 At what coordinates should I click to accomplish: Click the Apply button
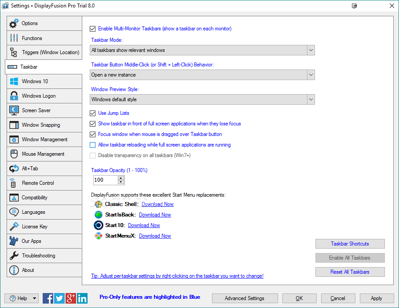click(377, 298)
